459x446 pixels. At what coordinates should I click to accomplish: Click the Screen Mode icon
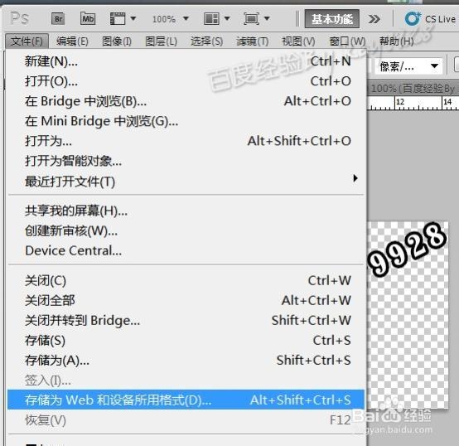tap(251, 19)
